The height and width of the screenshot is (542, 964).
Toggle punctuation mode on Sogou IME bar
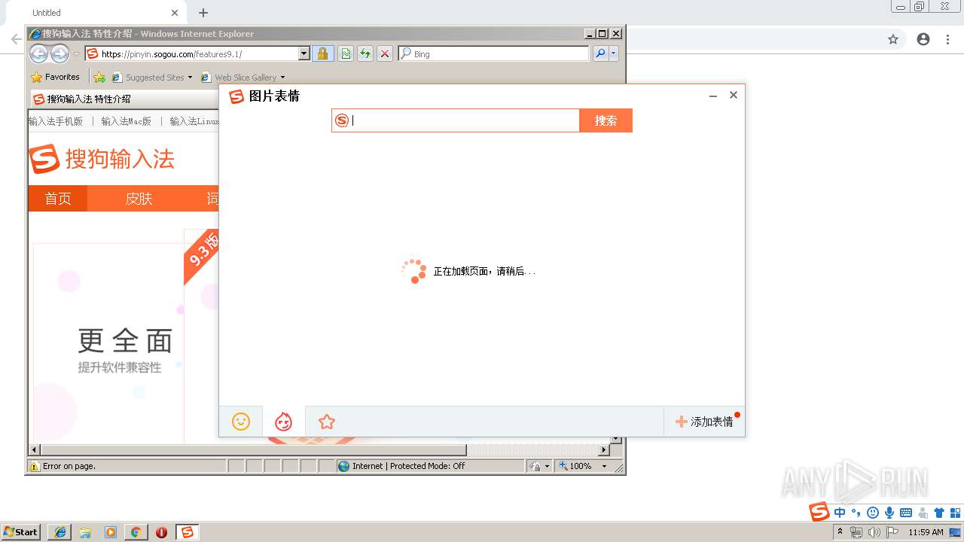(856, 513)
